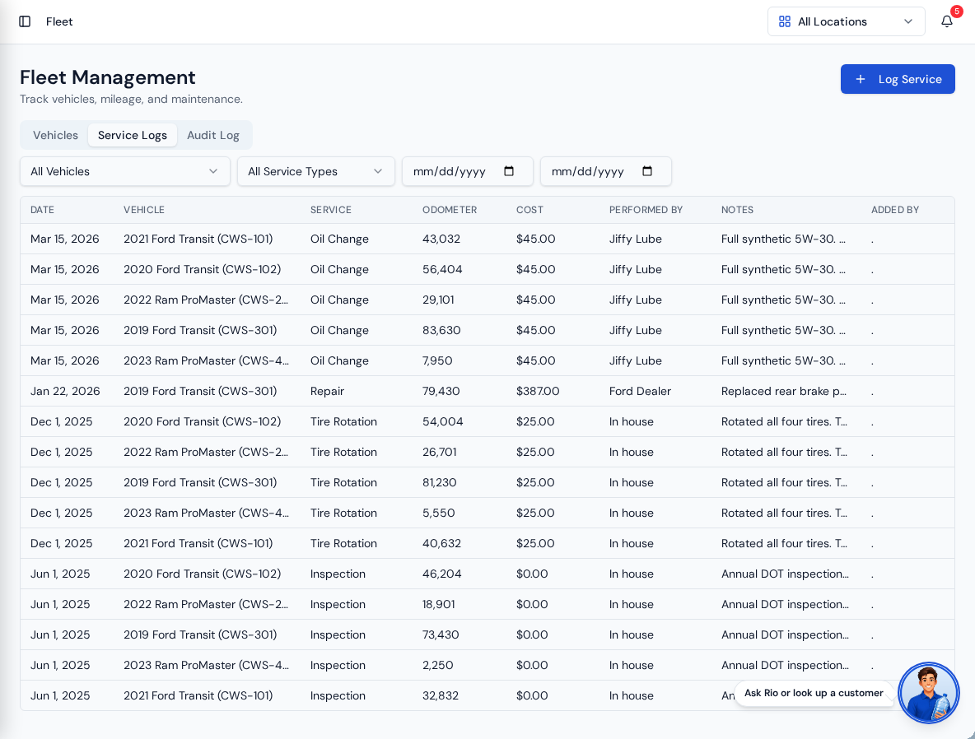Screen dimensions: 975x739
Task: Click the PERFORMED BY column header
Action: coord(646,210)
